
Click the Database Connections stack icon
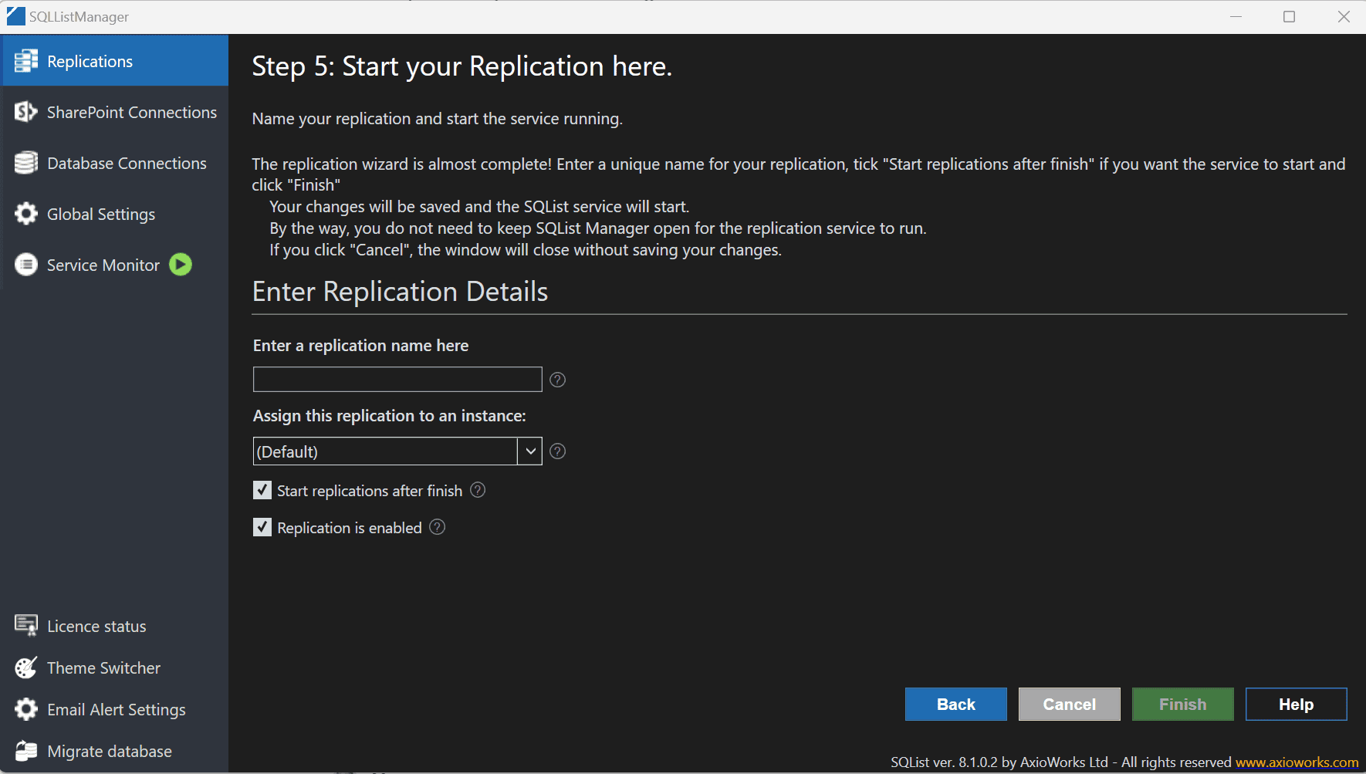coord(26,163)
